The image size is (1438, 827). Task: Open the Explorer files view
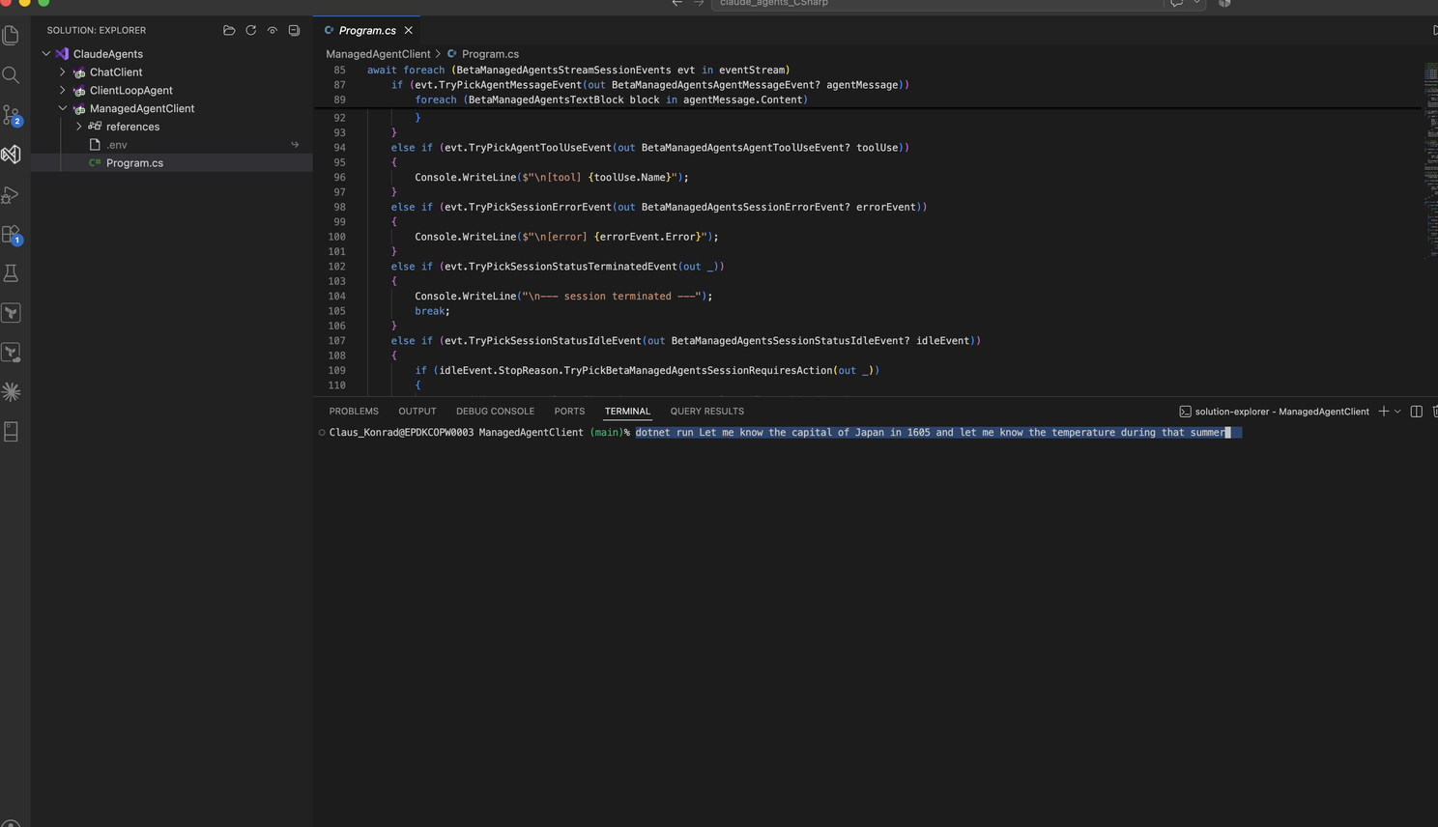[11, 36]
